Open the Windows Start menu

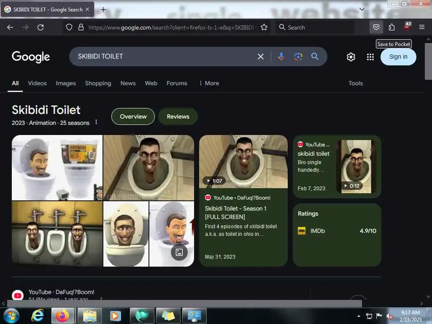[11, 316]
